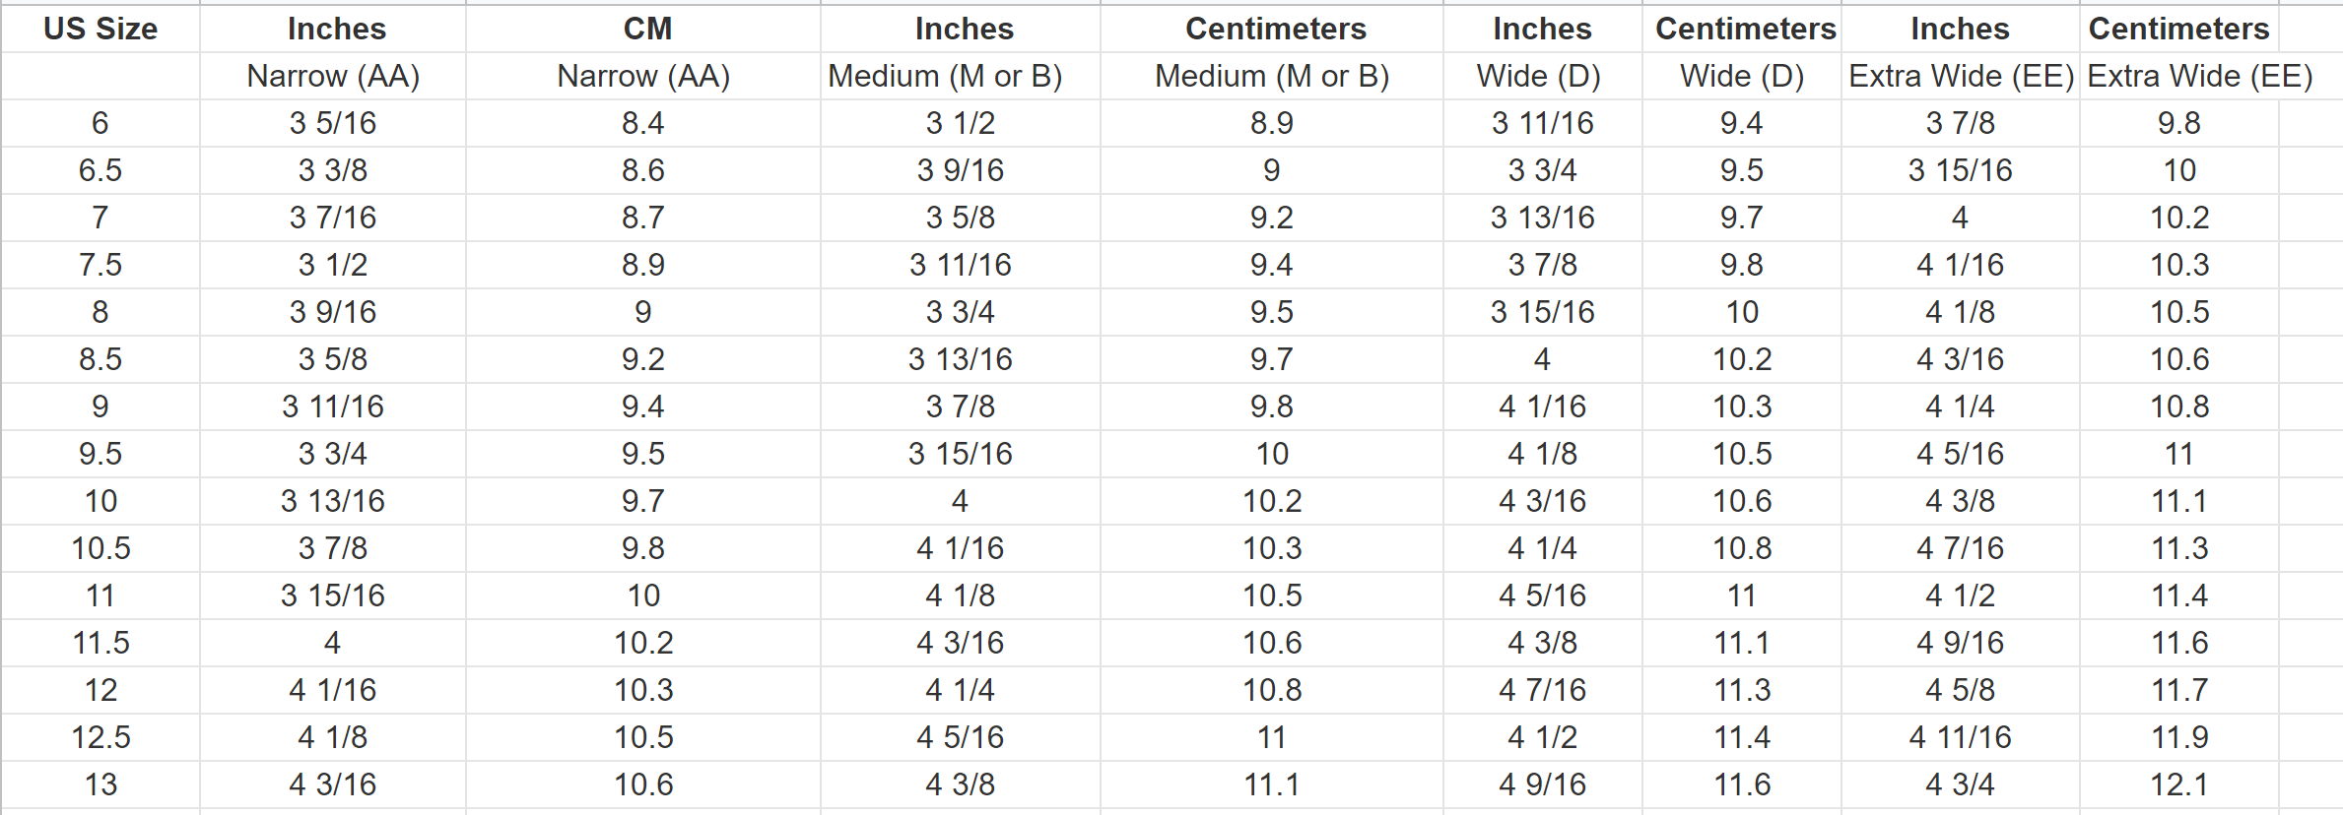Image resolution: width=2343 pixels, height=815 pixels.
Task: Click the Medium (M or B) centimeters subheader
Action: 1272,76
